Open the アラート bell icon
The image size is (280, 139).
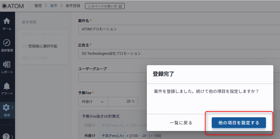[7, 88]
